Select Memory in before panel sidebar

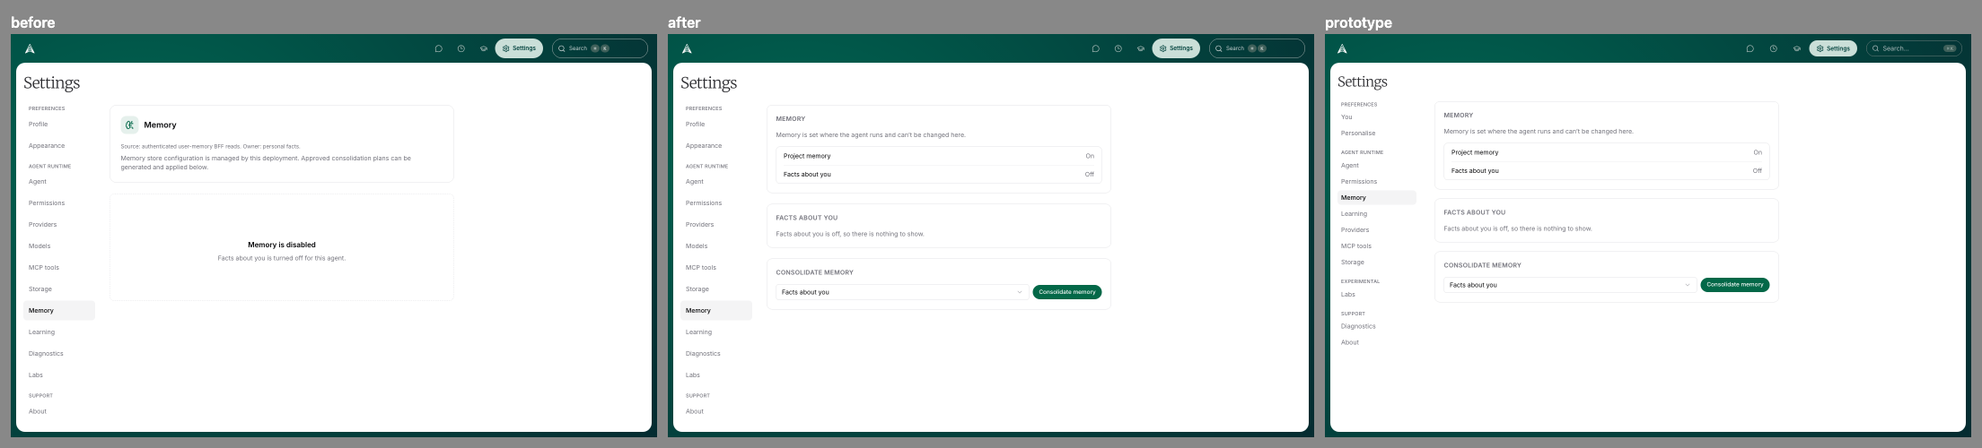coord(59,311)
